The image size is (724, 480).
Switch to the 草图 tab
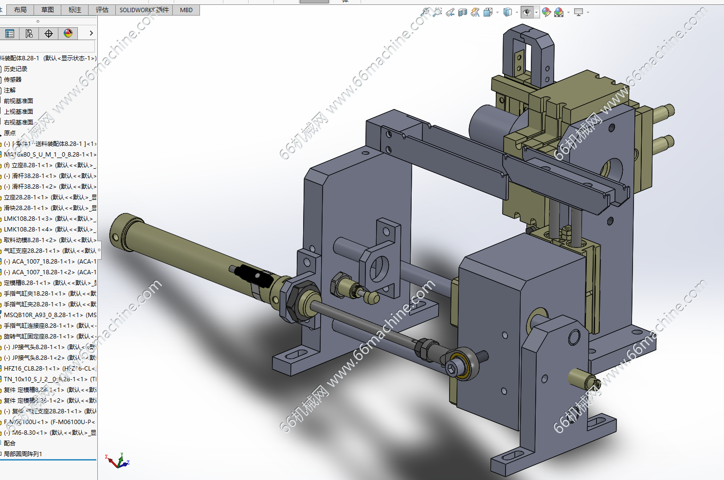[48, 10]
